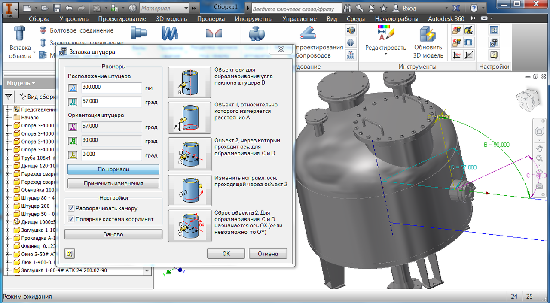
Task: Open the Проектирование ribbon tab
Action: (122, 19)
